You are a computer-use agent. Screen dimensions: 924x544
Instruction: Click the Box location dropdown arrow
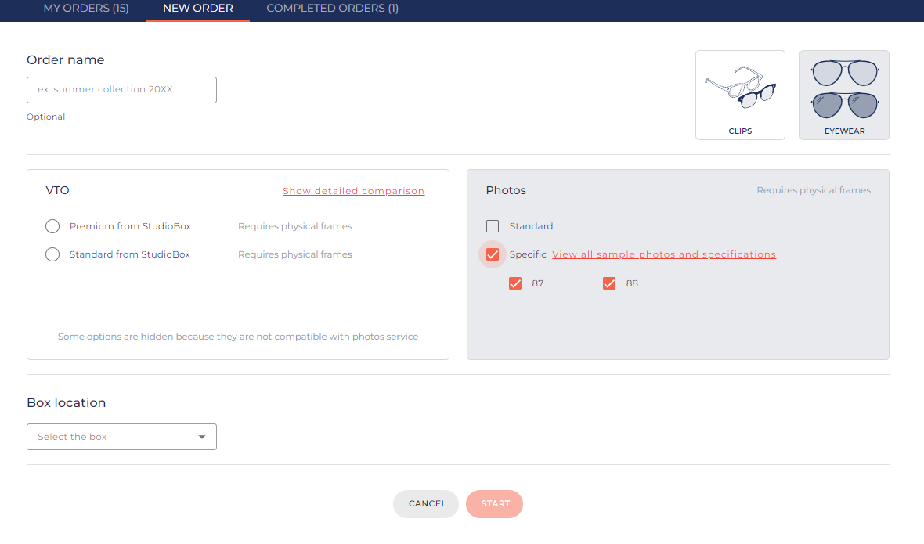pyautogui.click(x=202, y=437)
